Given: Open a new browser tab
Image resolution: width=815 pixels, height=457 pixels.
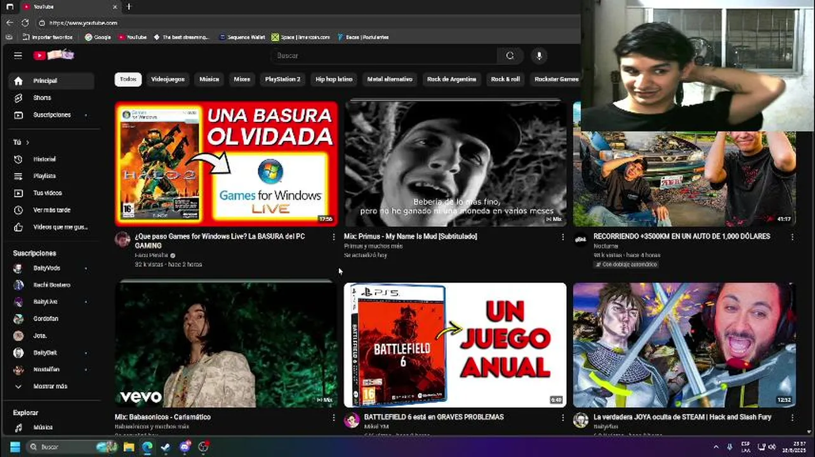Looking at the screenshot, I should (x=128, y=6).
